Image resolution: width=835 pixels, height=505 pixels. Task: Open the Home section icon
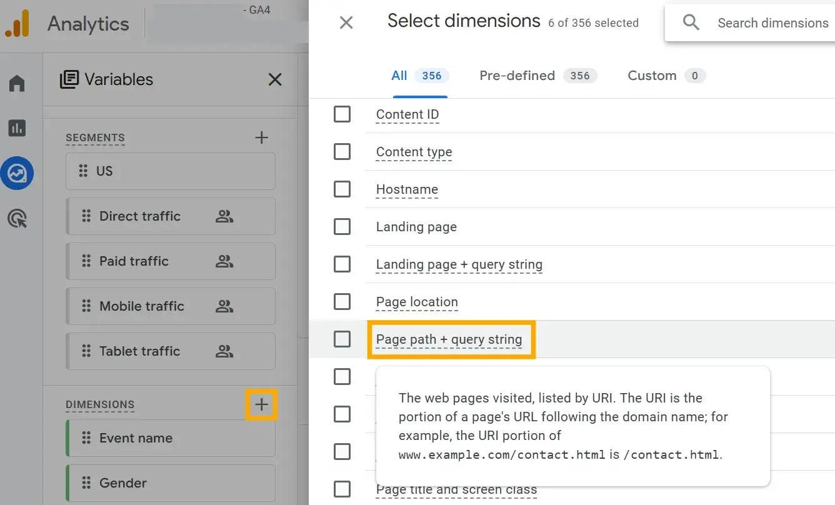[x=16, y=82]
